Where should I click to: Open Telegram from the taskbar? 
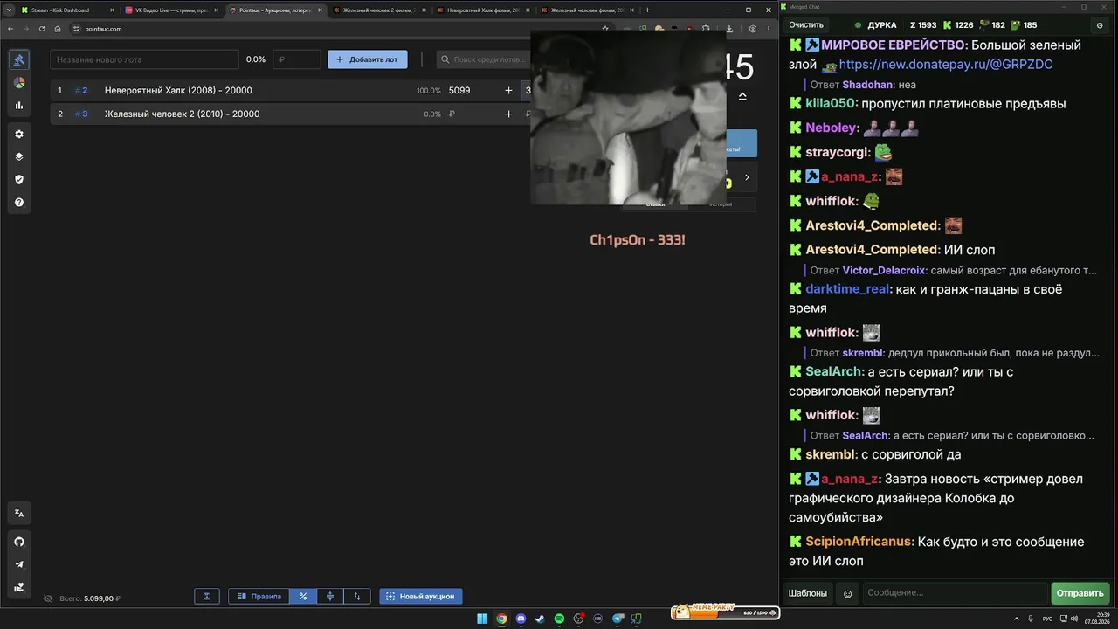coord(617,619)
